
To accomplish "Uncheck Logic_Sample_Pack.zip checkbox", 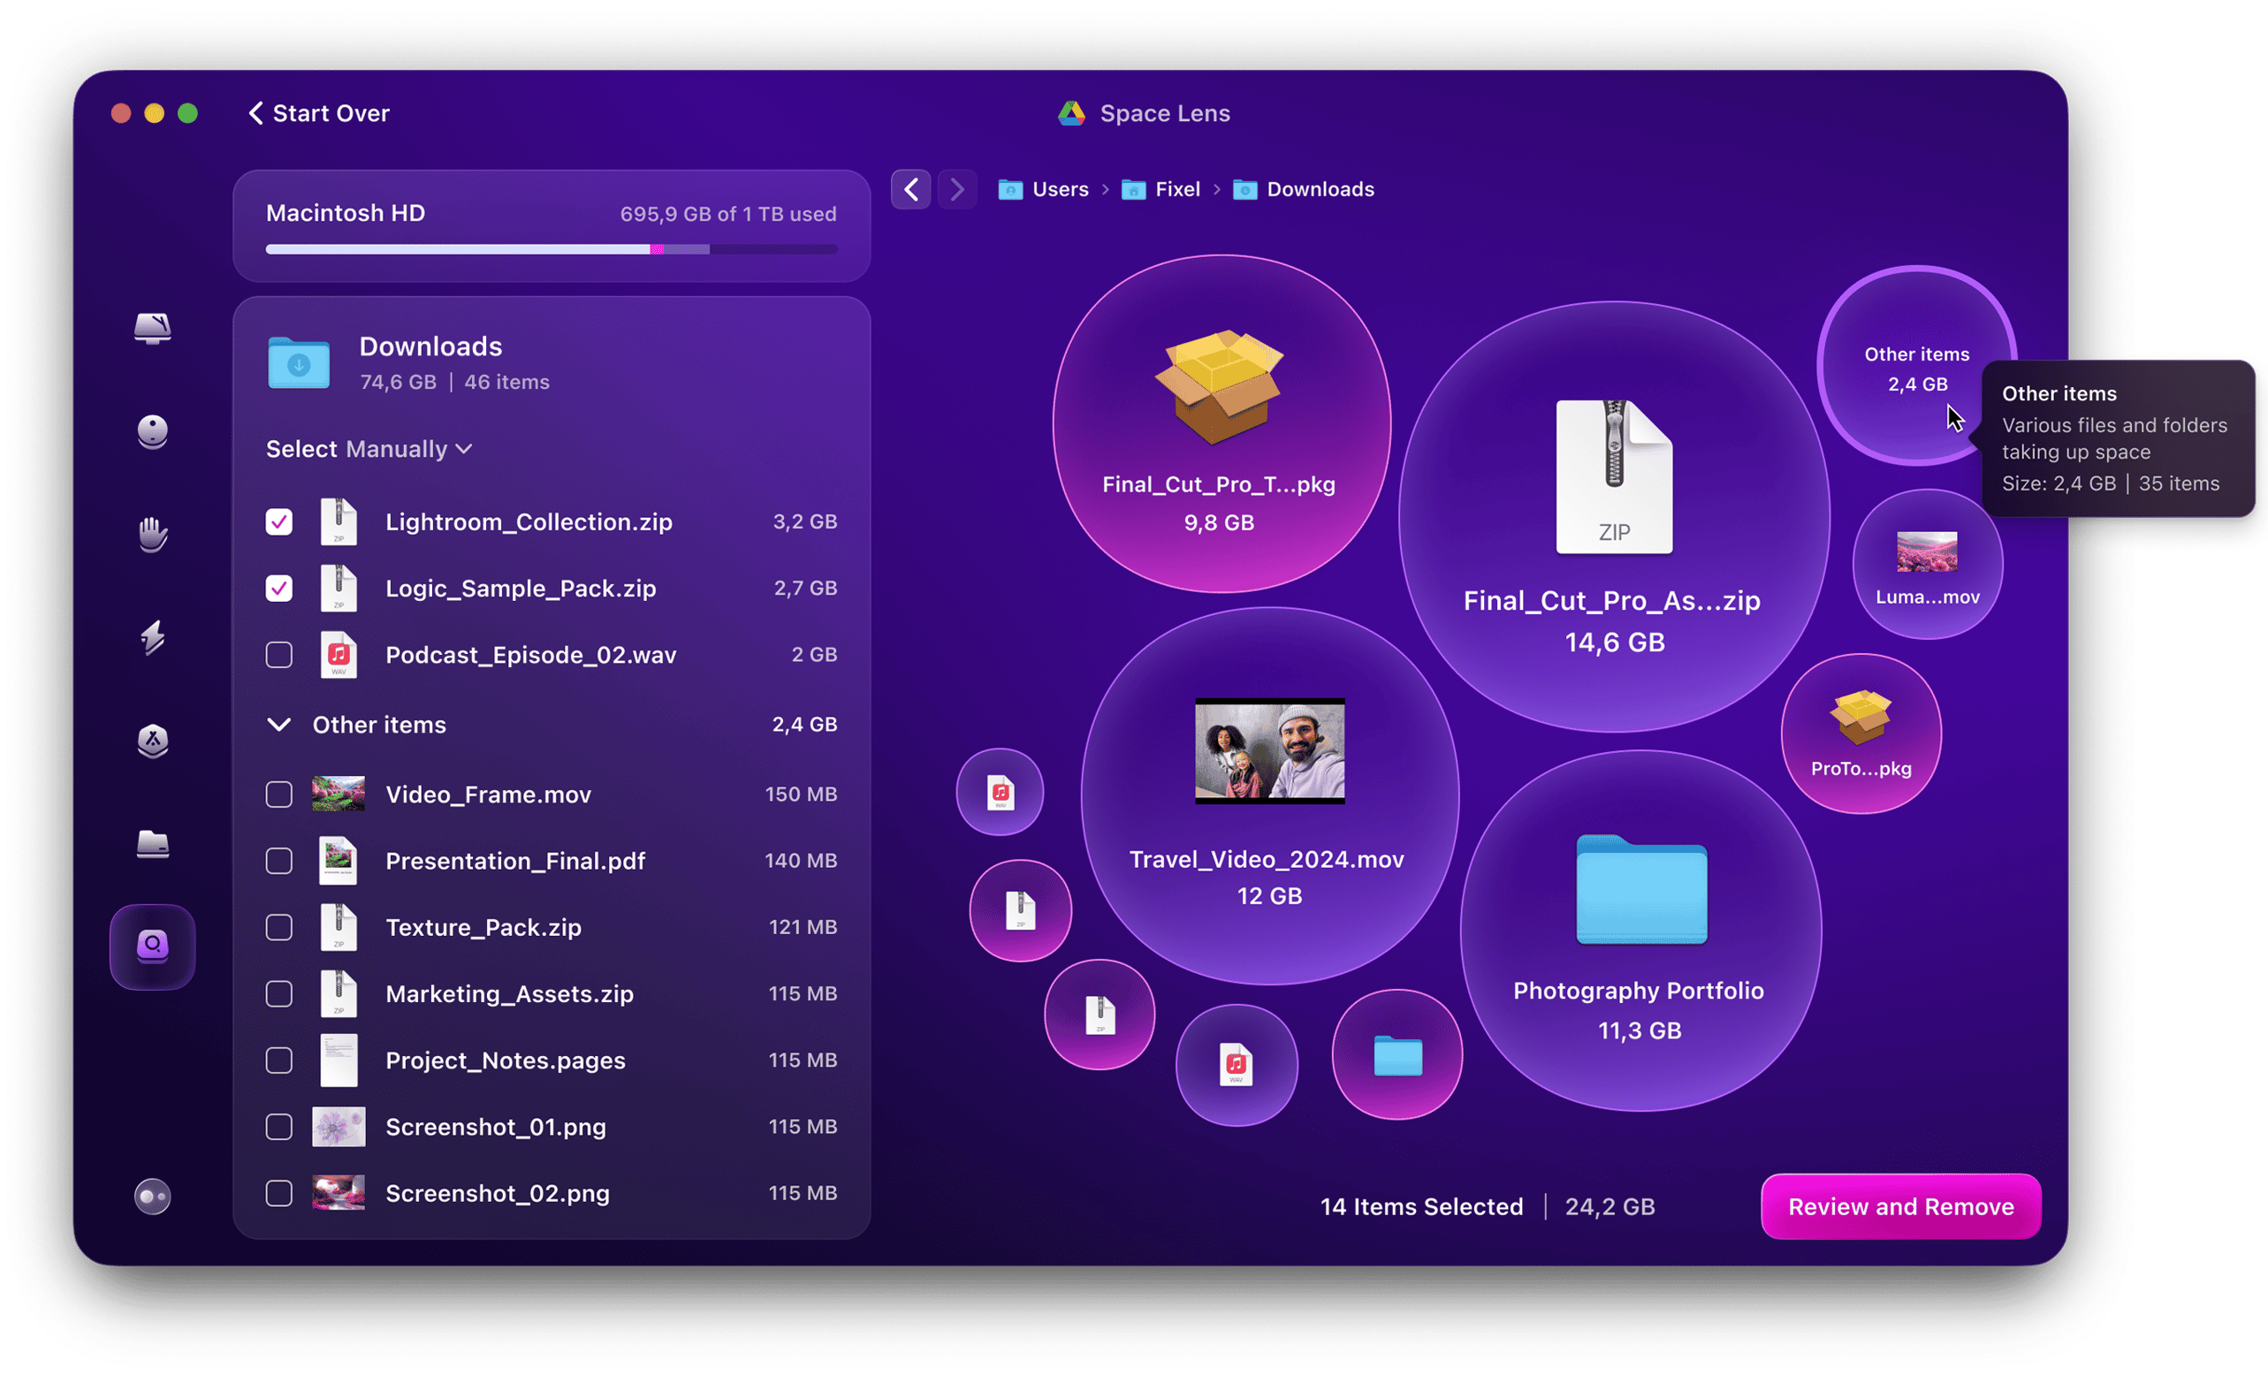I will (x=279, y=589).
